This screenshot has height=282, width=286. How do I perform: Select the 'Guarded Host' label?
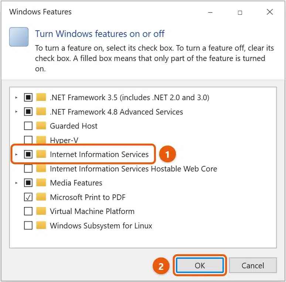pyautogui.click(x=74, y=126)
